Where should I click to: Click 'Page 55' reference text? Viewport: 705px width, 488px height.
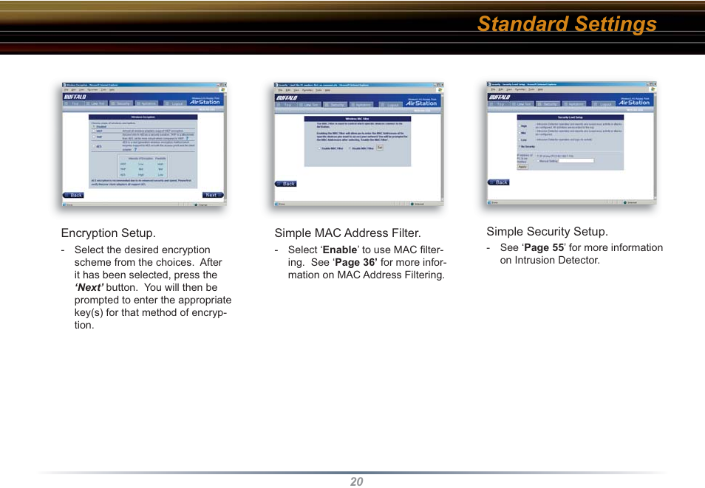click(544, 247)
